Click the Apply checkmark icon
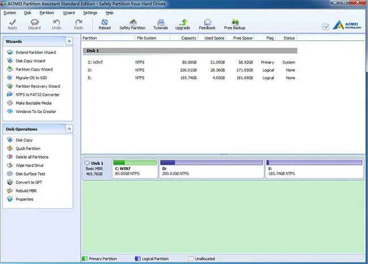 [x=12, y=22]
